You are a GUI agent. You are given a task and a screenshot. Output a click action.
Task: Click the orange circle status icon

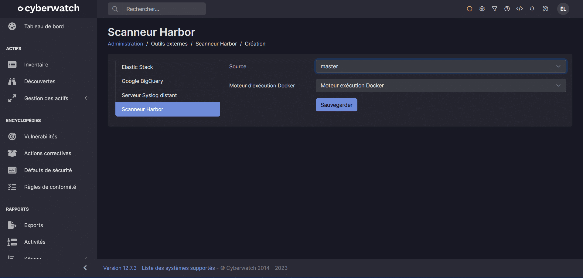pos(469,9)
